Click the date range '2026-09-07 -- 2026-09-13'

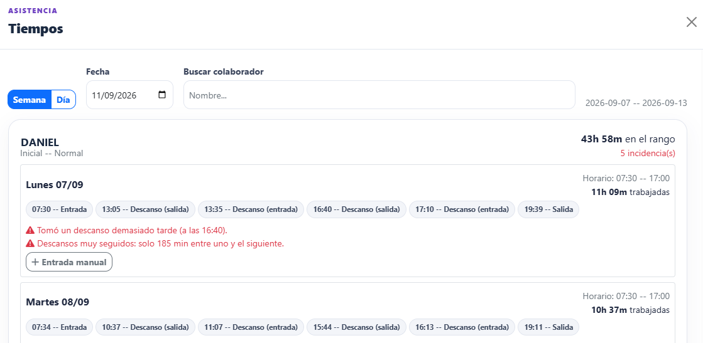(x=636, y=103)
